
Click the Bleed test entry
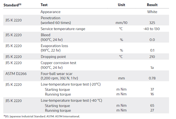pos(52,37)
